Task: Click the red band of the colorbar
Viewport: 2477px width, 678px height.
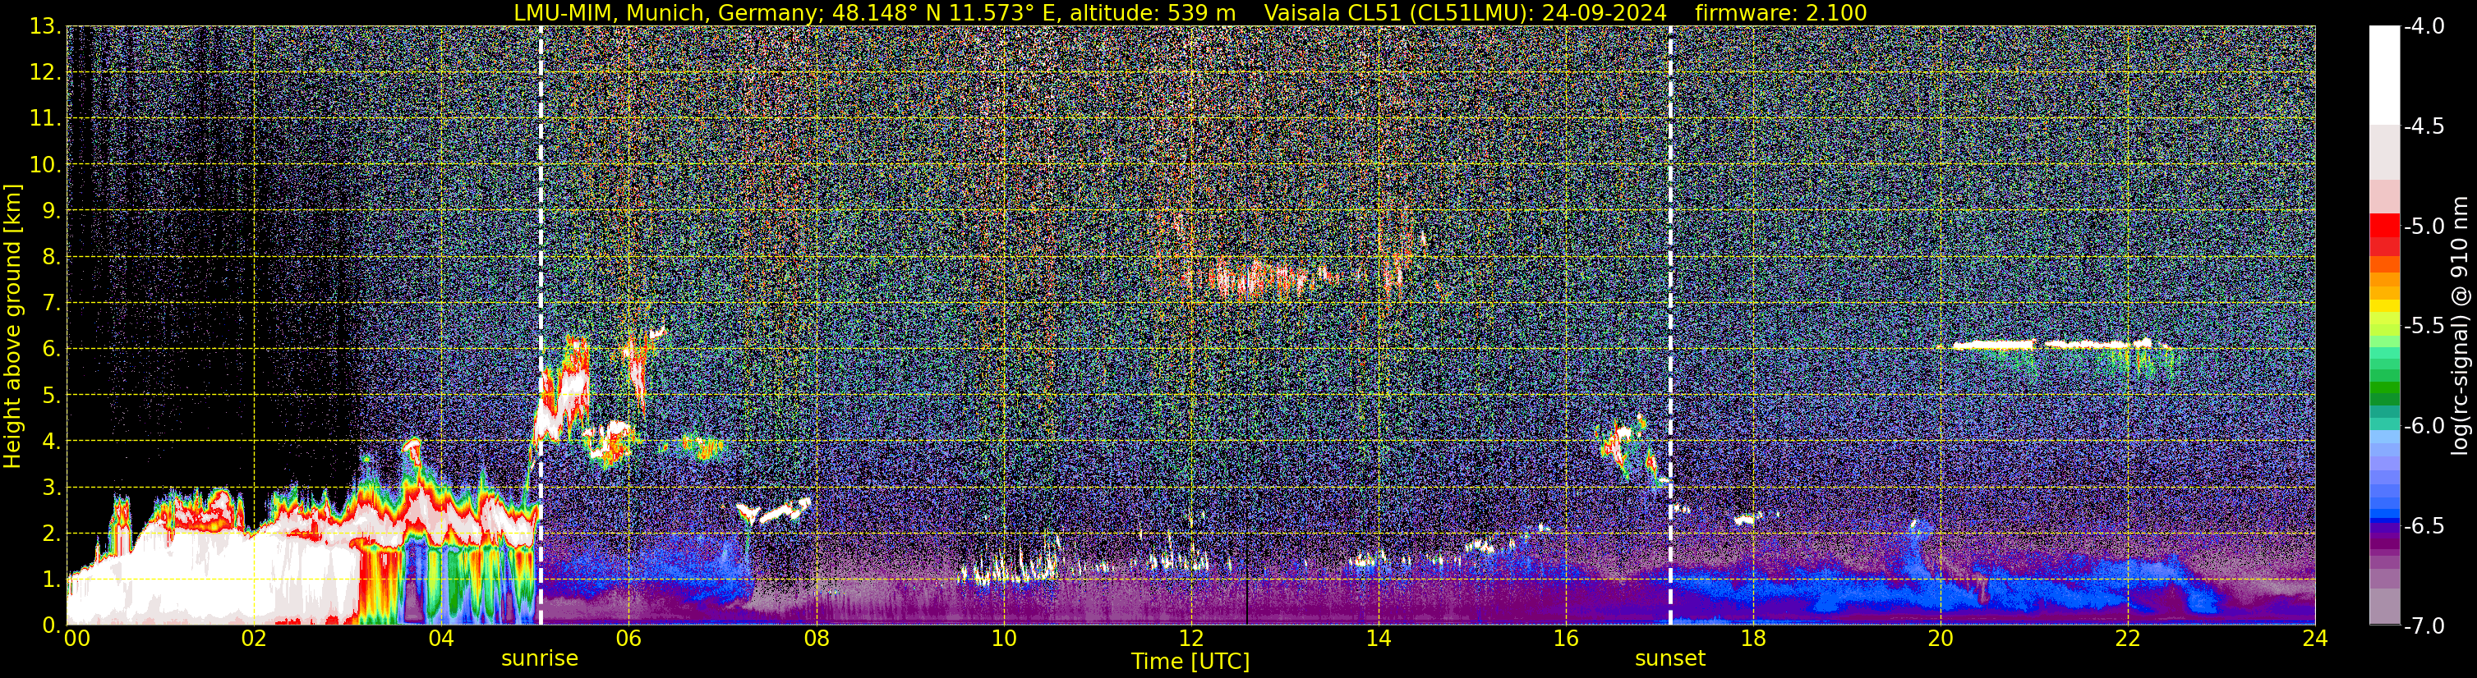Action: point(2385,233)
